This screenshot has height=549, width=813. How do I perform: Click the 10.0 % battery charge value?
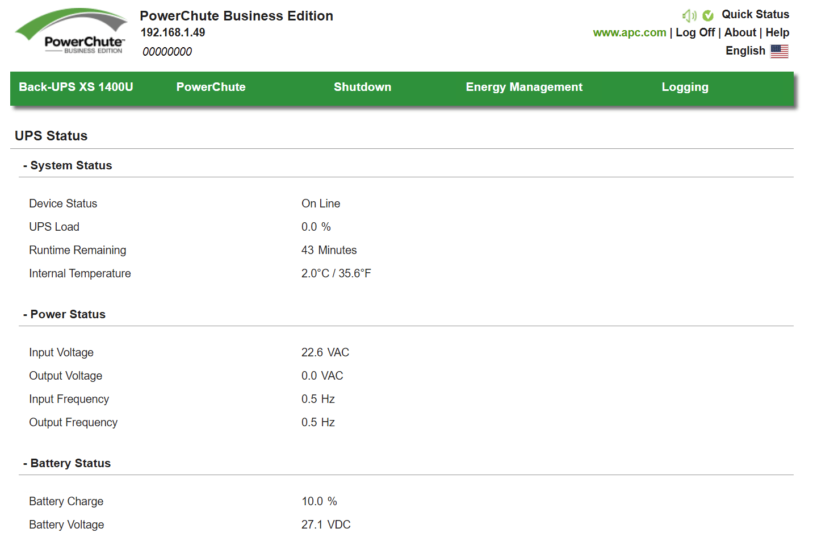point(320,501)
